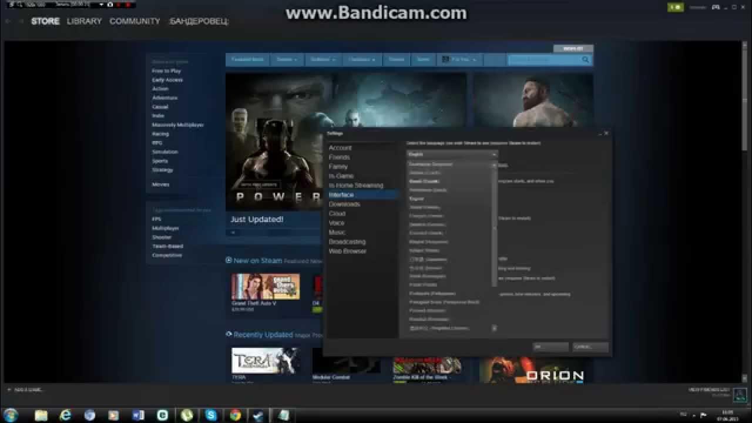Collapse the language dropdown showing English
The height and width of the screenshot is (423, 752).
point(452,155)
